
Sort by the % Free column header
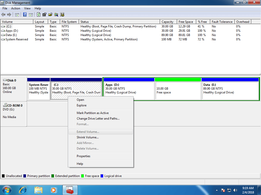point(203,22)
